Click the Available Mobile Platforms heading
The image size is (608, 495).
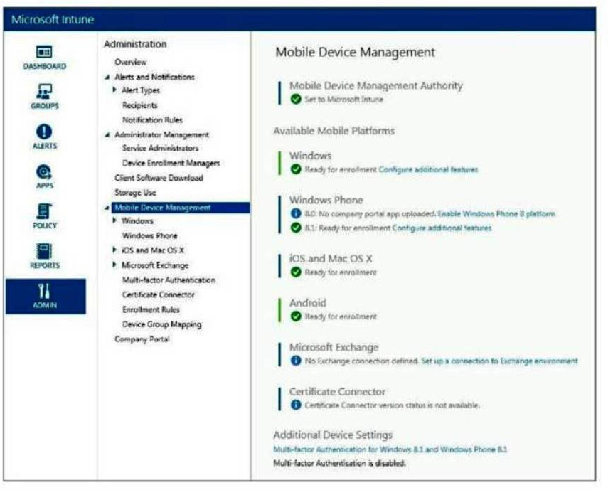pos(334,131)
